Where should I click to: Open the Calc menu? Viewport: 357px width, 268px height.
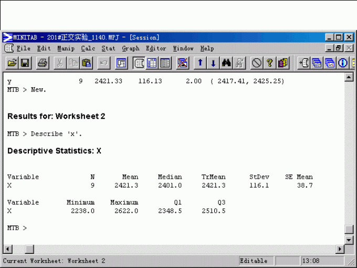[x=88, y=48]
